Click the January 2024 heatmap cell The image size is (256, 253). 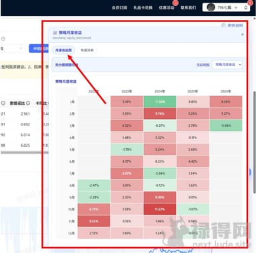click(x=160, y=101)
